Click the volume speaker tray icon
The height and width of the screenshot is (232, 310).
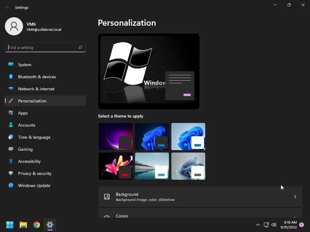pyautogui.click(x=274, y=225)
